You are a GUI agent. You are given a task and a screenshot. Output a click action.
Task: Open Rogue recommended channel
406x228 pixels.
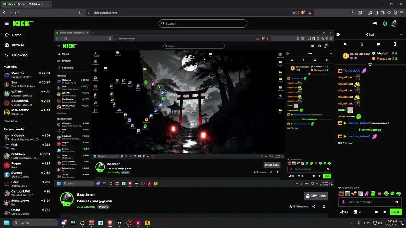(x=27, y=165)
